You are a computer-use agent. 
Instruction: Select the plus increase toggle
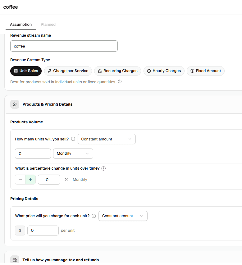30,180
